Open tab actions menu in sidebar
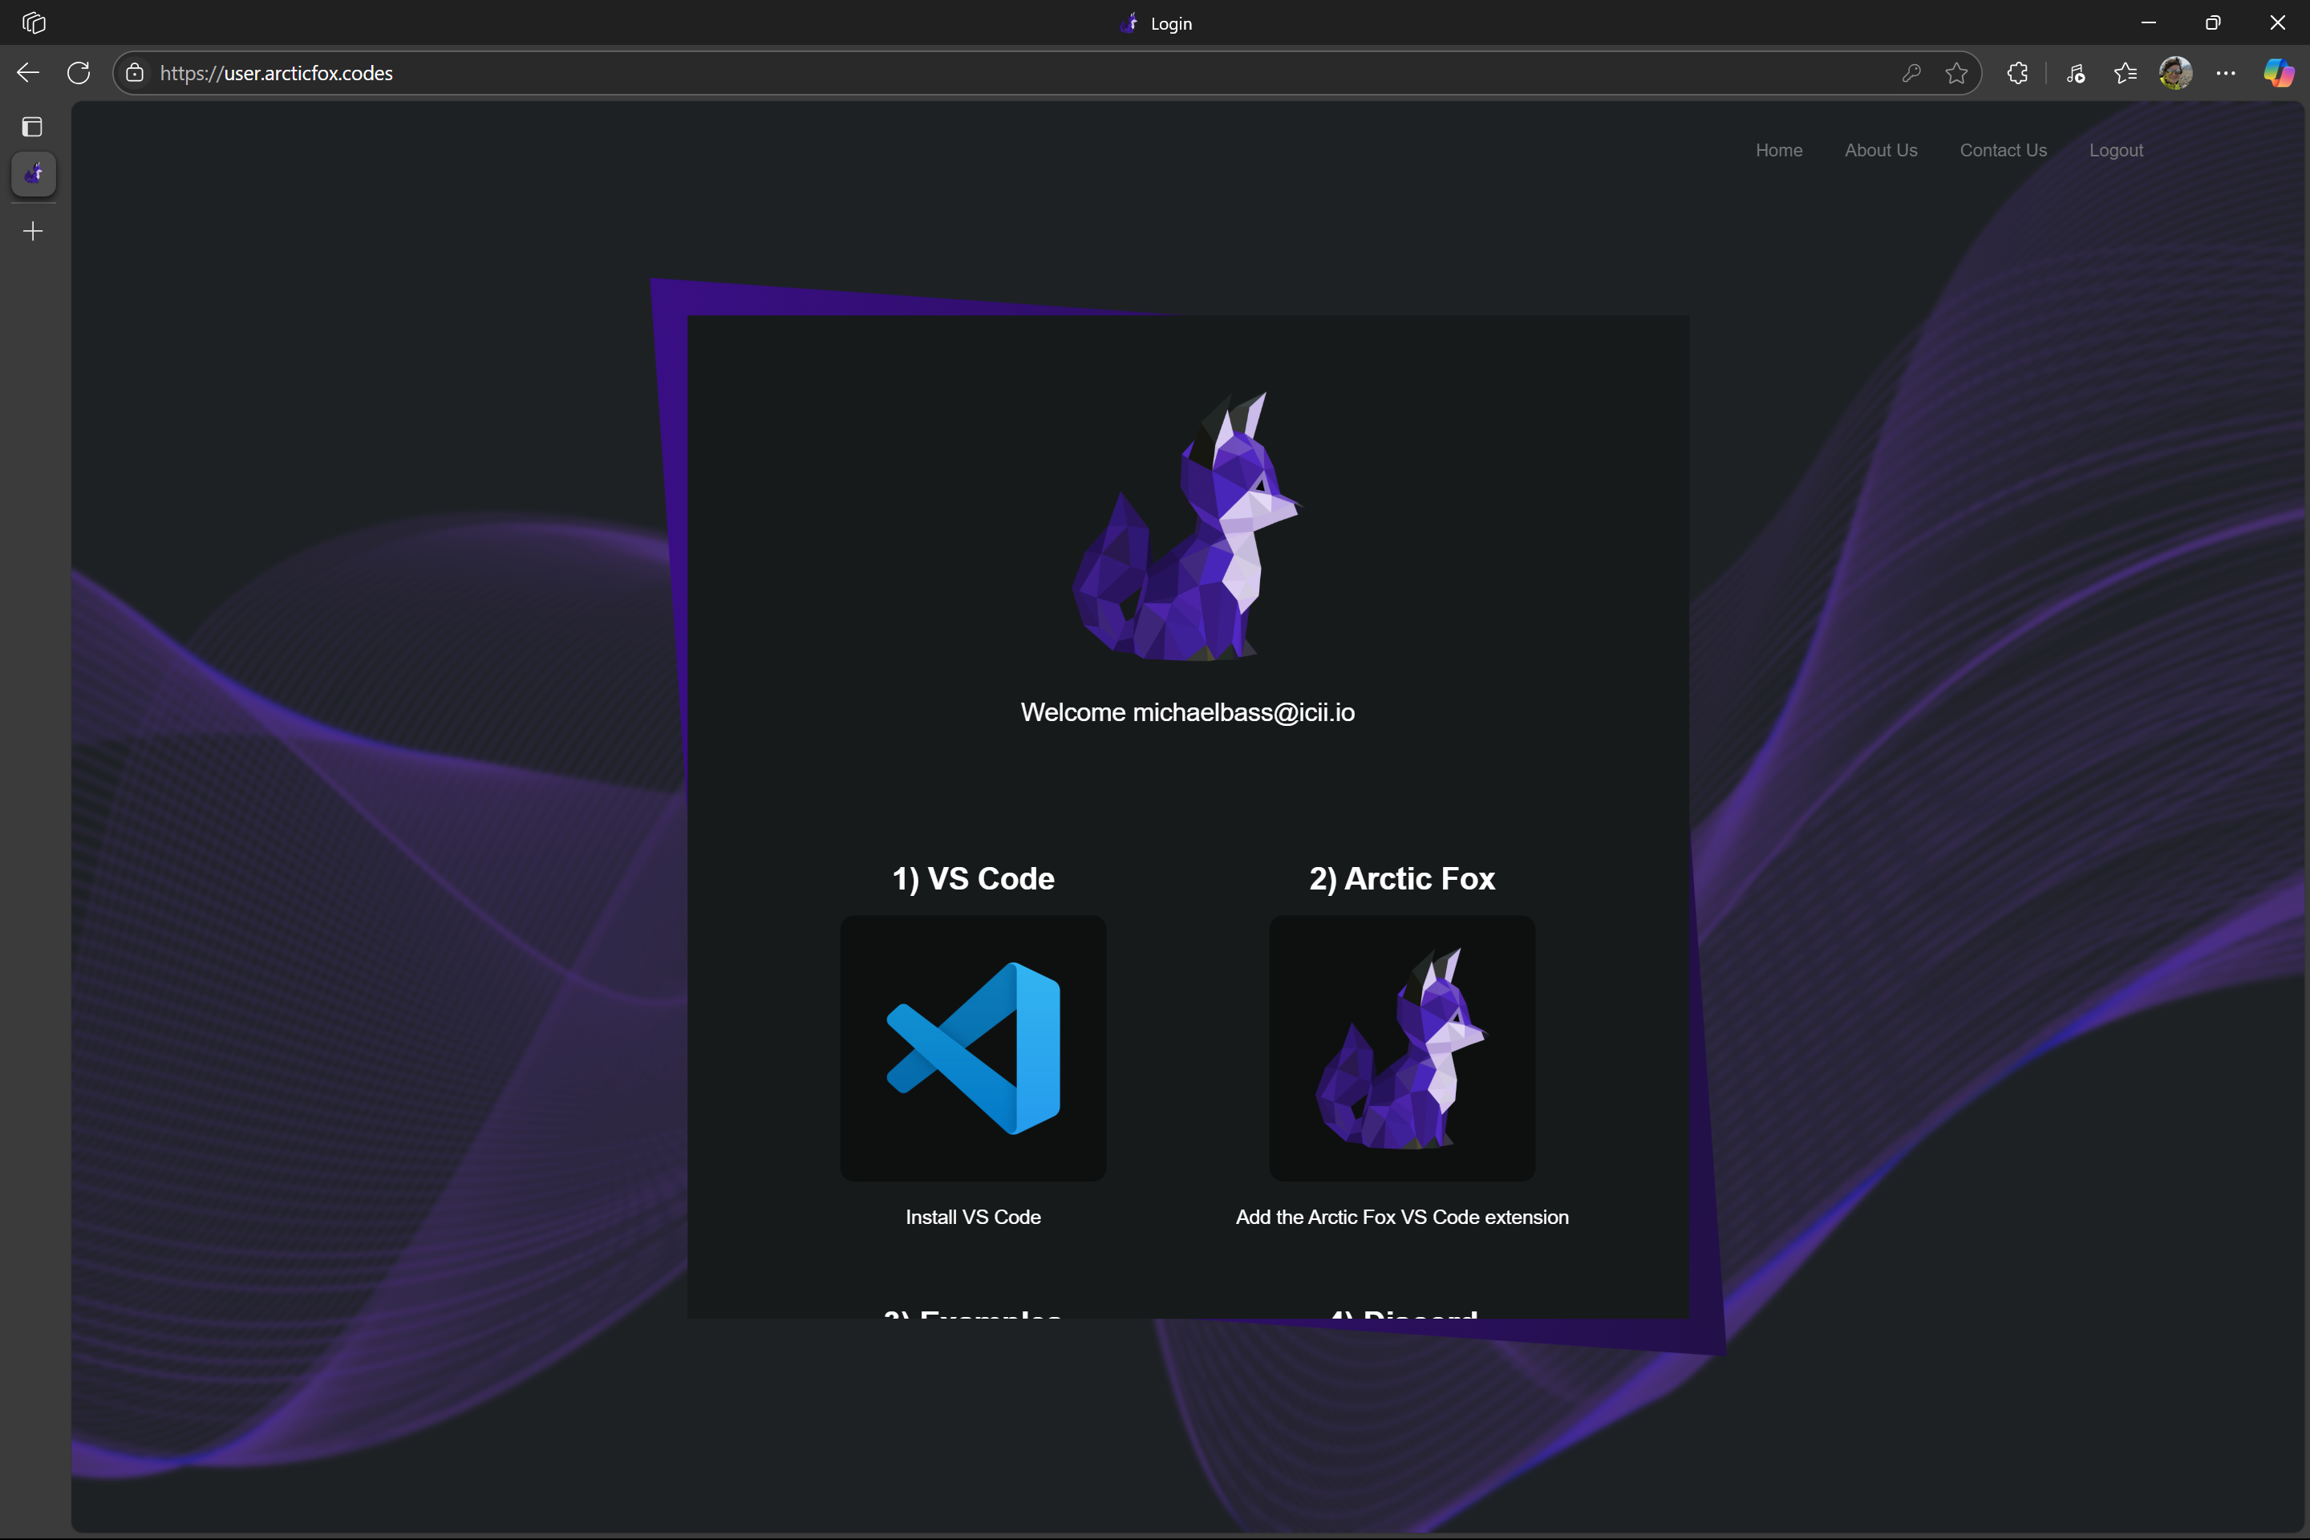Image resolution: width=2310 pixels, height=1540 pixels. [x=32, y=127]
